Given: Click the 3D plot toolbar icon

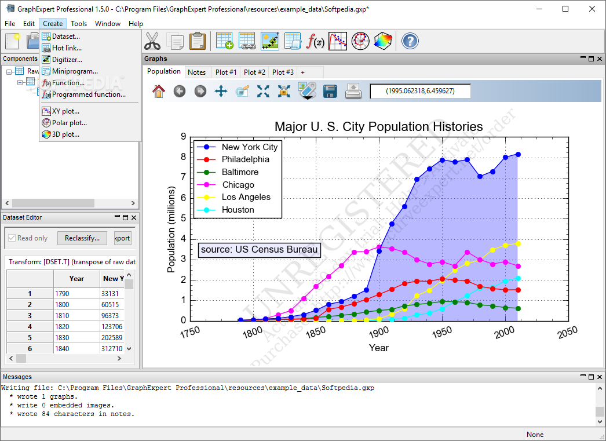Looking at the screenshot, I should click(383, 41).
